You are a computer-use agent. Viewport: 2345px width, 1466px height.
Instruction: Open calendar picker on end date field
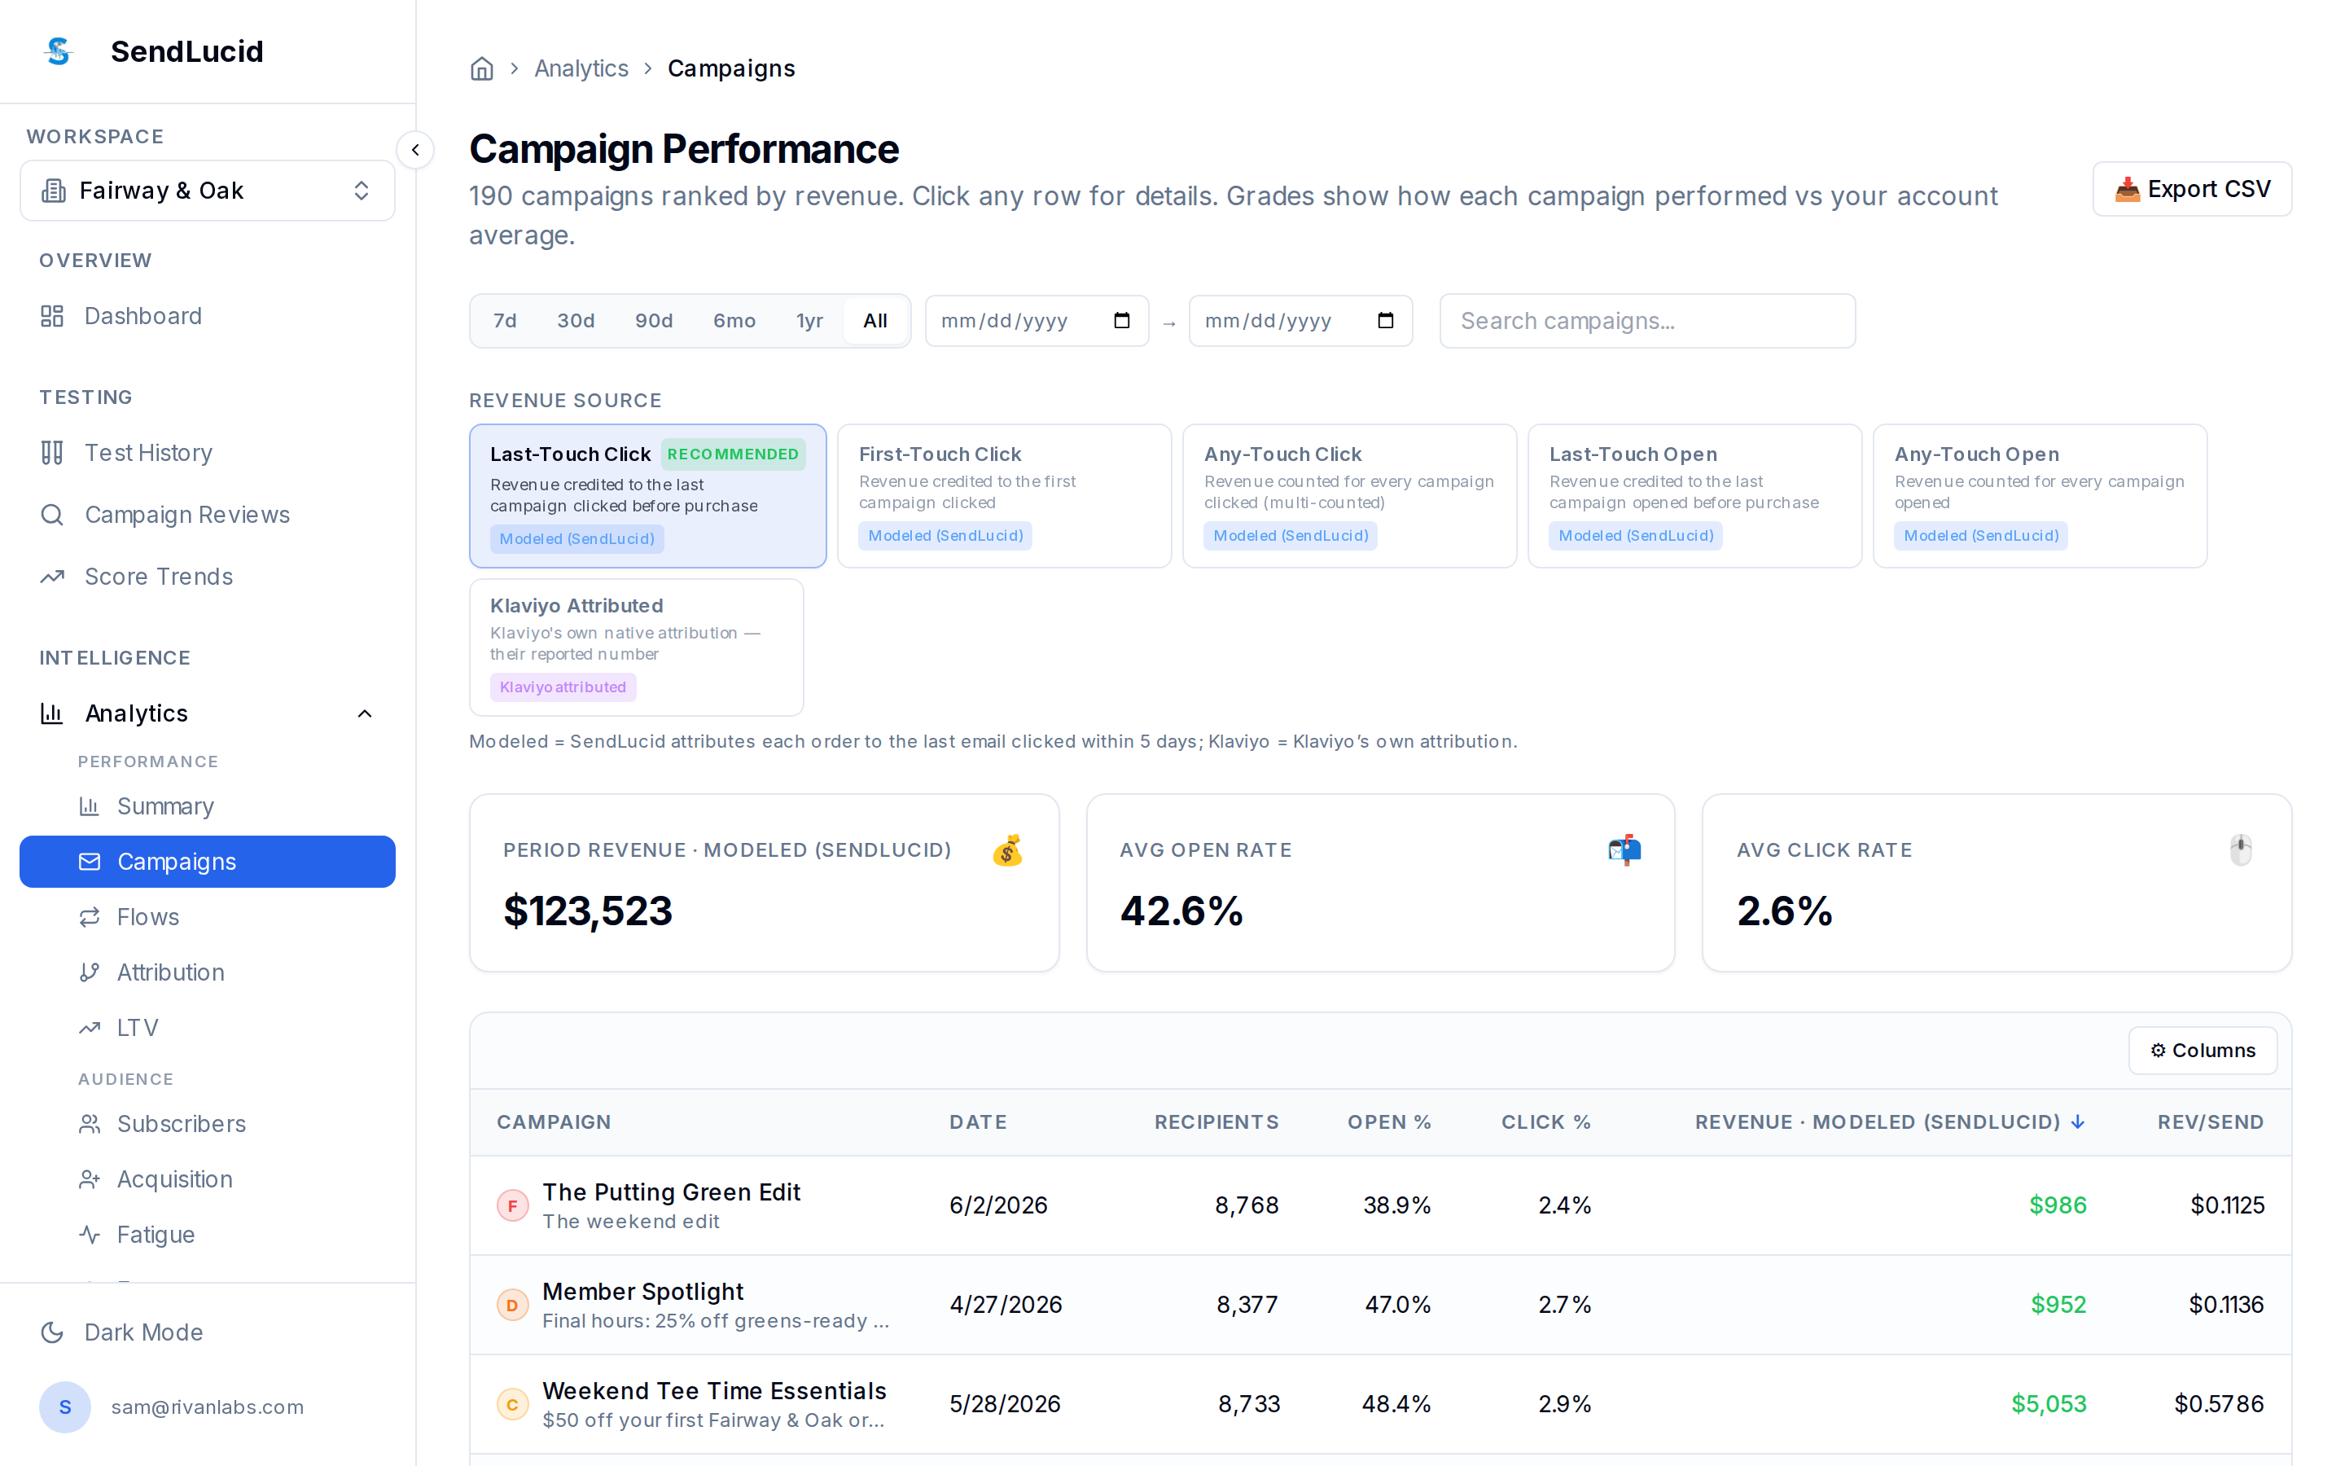1386,321
